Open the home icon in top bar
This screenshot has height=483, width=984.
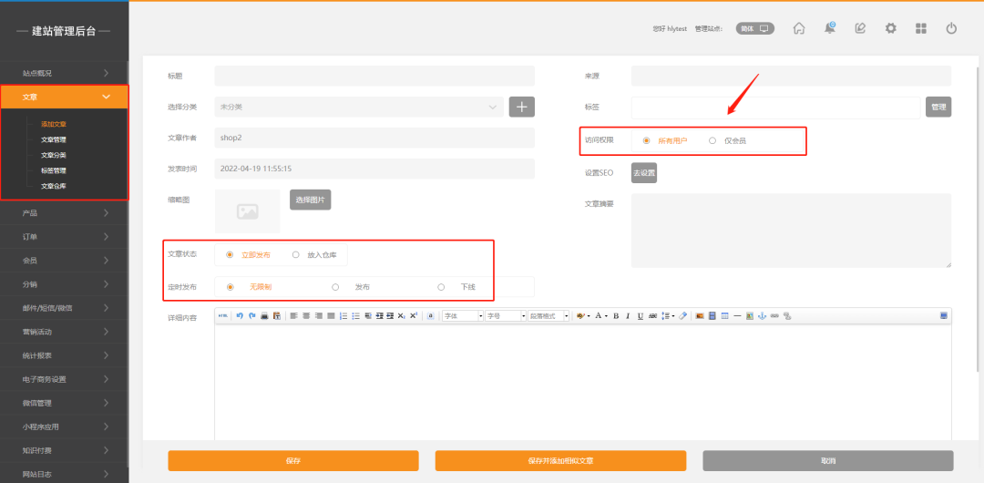[799, 28]
